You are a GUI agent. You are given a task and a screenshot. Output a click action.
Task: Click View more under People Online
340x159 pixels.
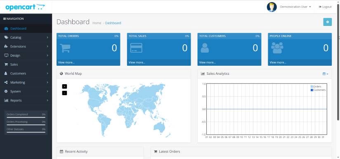278,62
